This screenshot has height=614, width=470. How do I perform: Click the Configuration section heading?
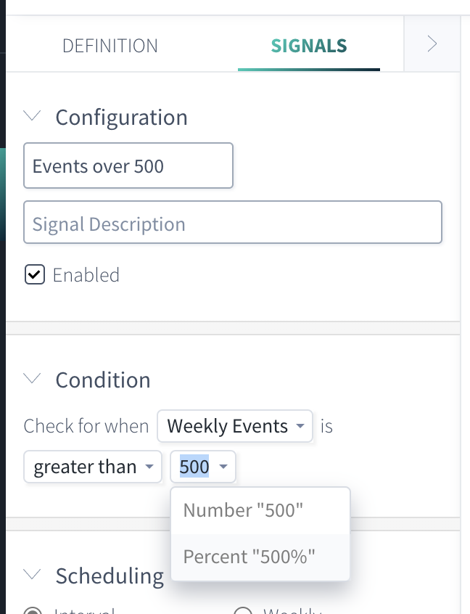(121, 117)
